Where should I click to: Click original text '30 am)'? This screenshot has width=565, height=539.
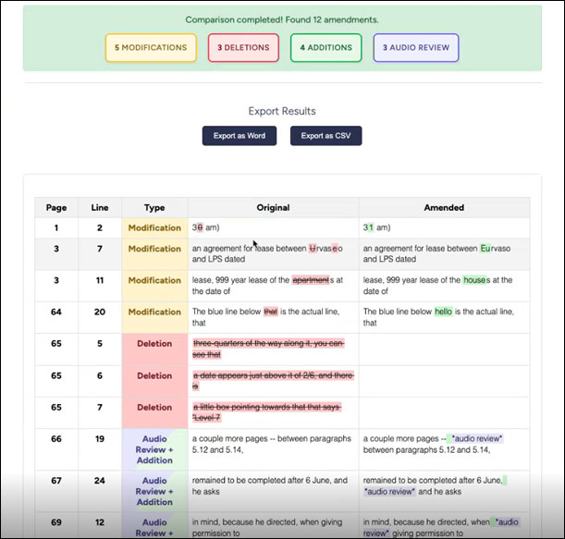(206, 227)
